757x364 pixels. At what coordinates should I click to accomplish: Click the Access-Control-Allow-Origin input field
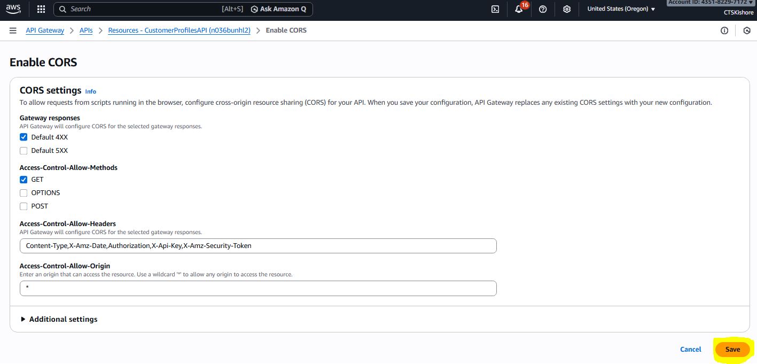pyautogui.click(x=258, y=289)
